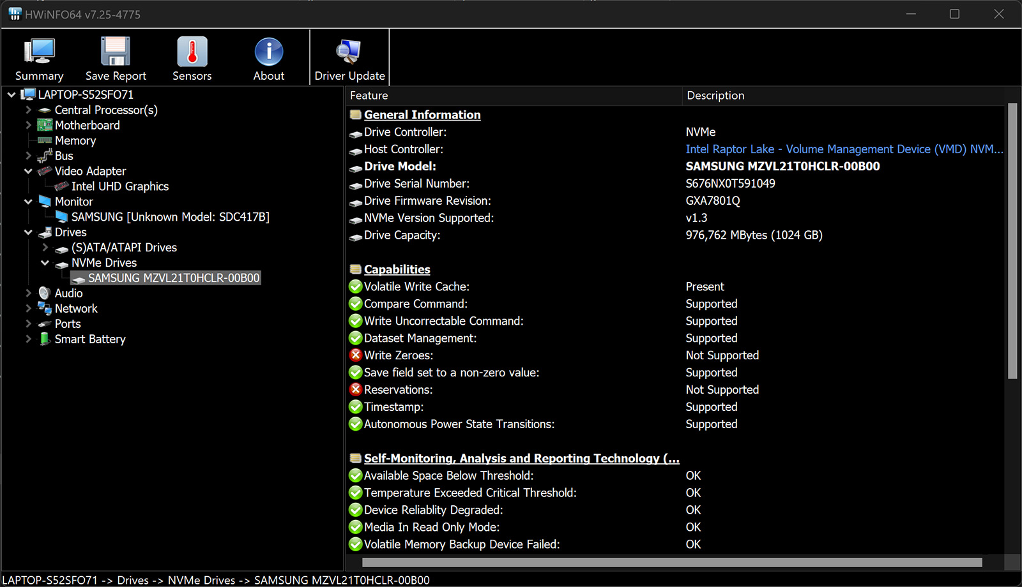Click the About info icon
Screen dimensions: 1022x587
269,52
